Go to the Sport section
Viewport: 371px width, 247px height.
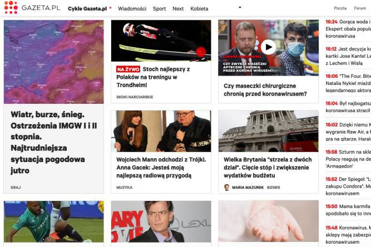(159, 9)
